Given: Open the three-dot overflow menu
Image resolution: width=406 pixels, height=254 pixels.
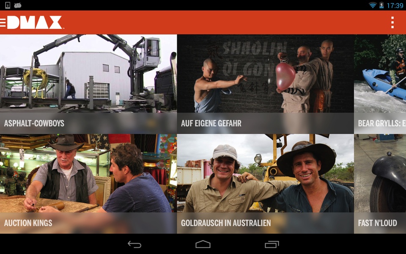Looking at the screenshot, I should click(392, 22).
